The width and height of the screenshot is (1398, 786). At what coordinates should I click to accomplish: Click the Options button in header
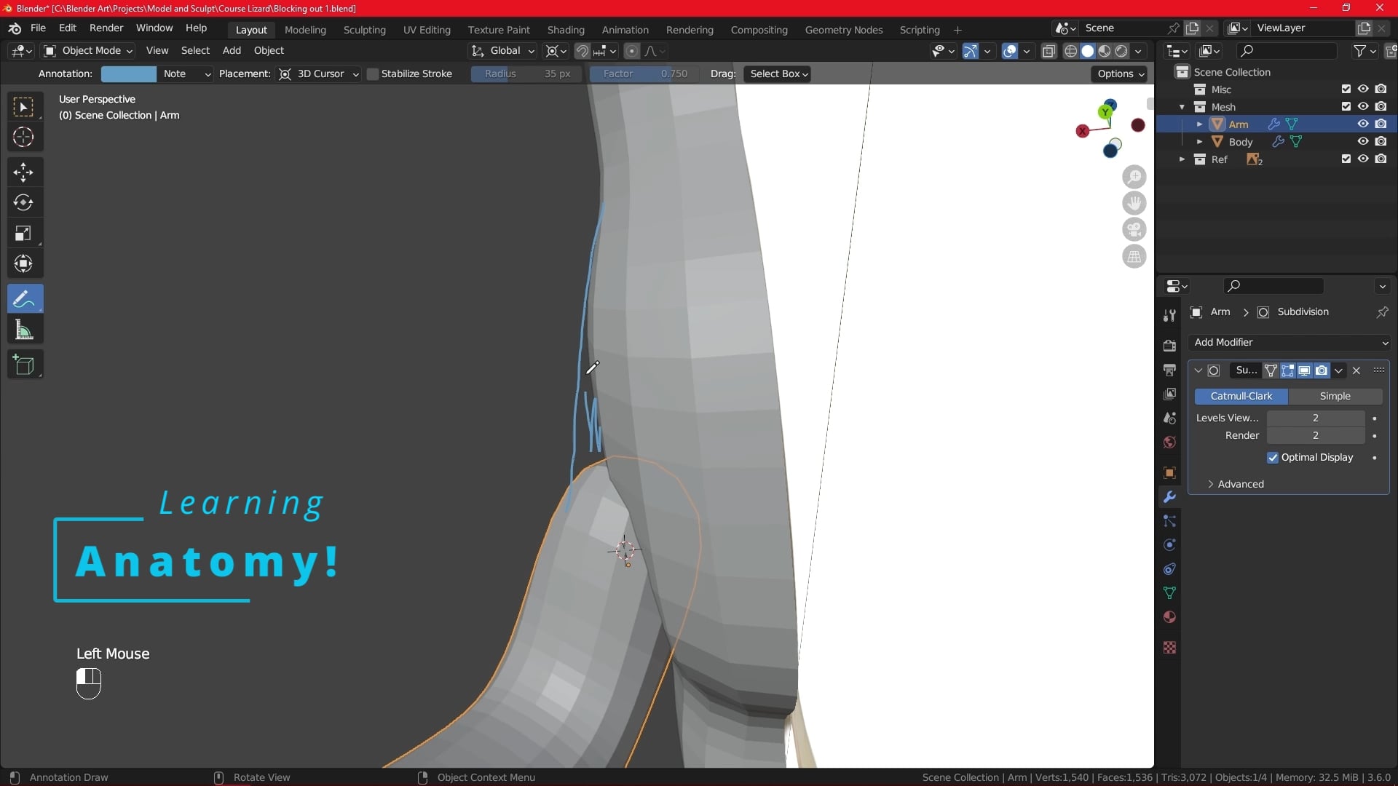click(1120, 74)
